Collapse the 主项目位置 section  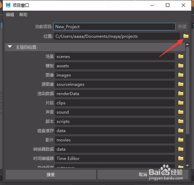10,47
